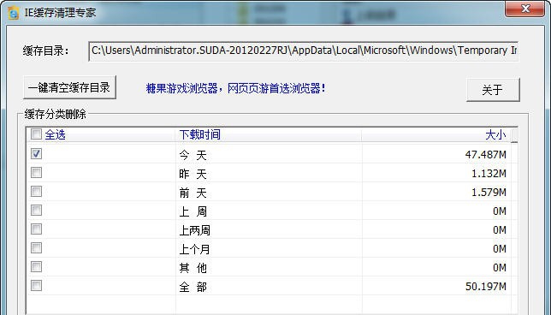Toggle the 上两周 row checkbox
Screen dimensions: 551x315
point(36,229)
